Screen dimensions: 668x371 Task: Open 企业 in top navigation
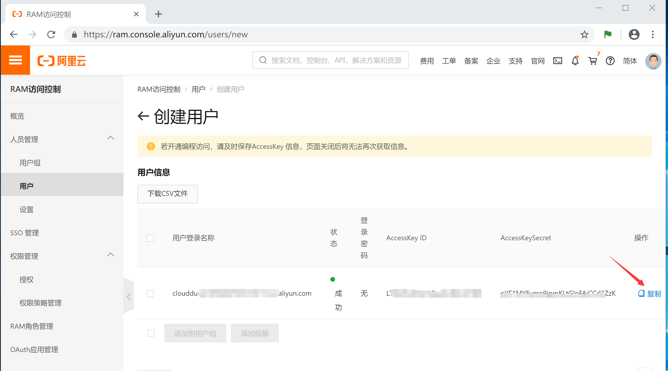pos(493,61)
